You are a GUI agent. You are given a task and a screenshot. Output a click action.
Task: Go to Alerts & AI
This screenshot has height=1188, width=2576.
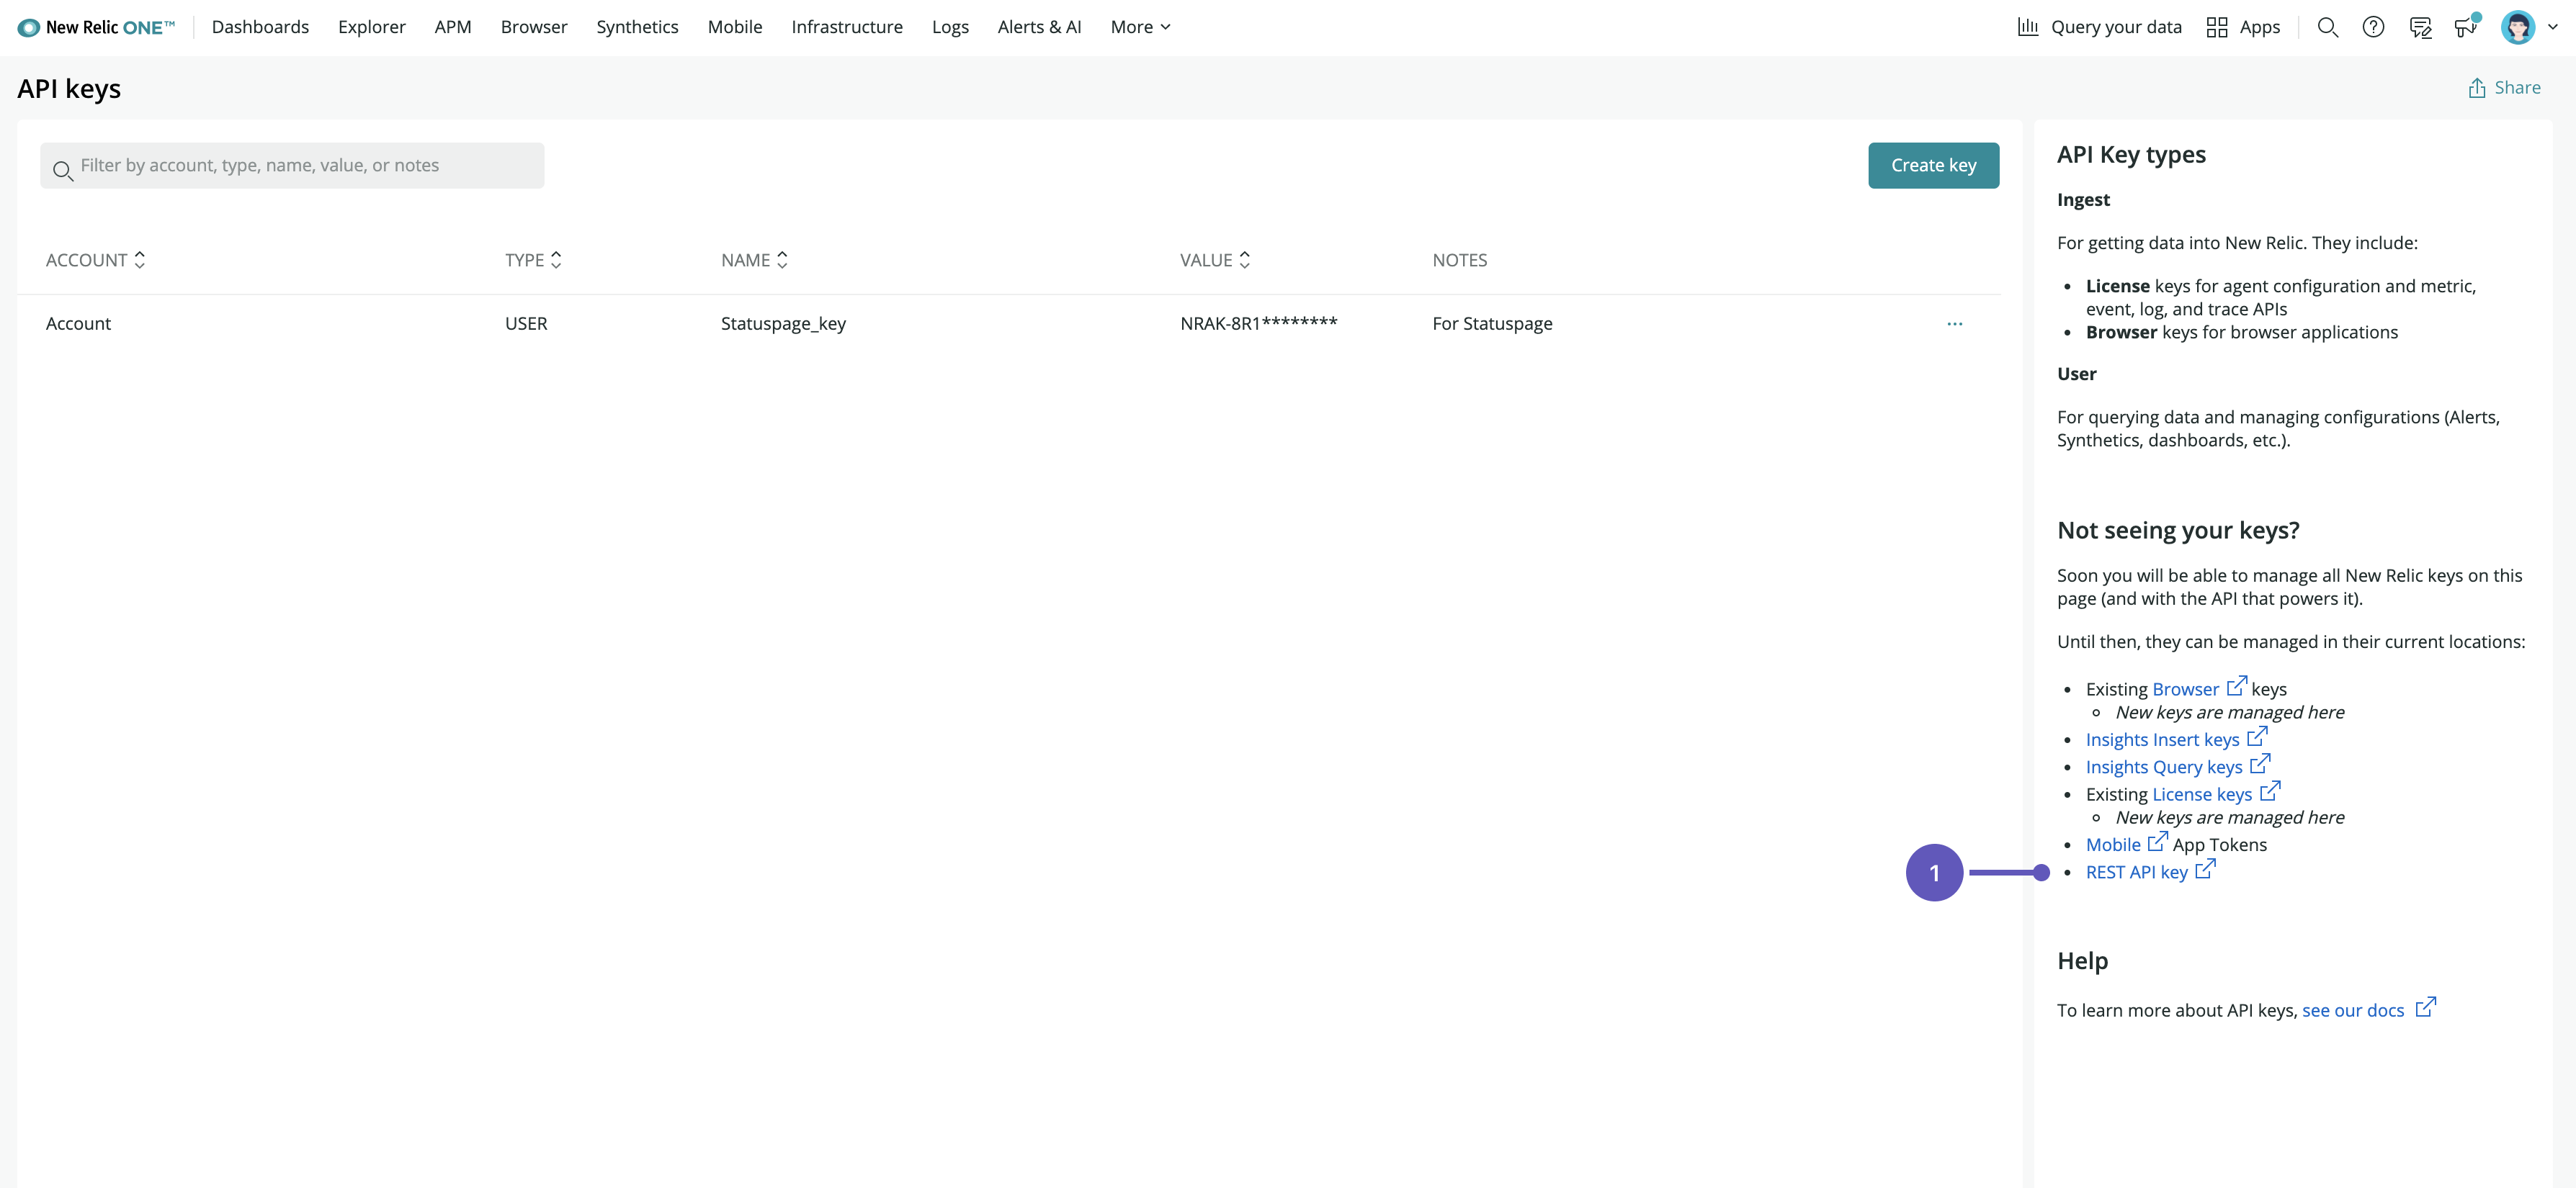coord(1039,27)
